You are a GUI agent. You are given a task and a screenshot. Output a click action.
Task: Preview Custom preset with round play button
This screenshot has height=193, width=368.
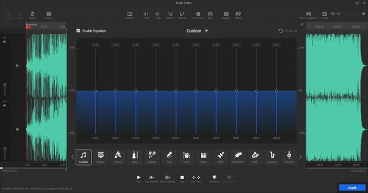point(206,31)
